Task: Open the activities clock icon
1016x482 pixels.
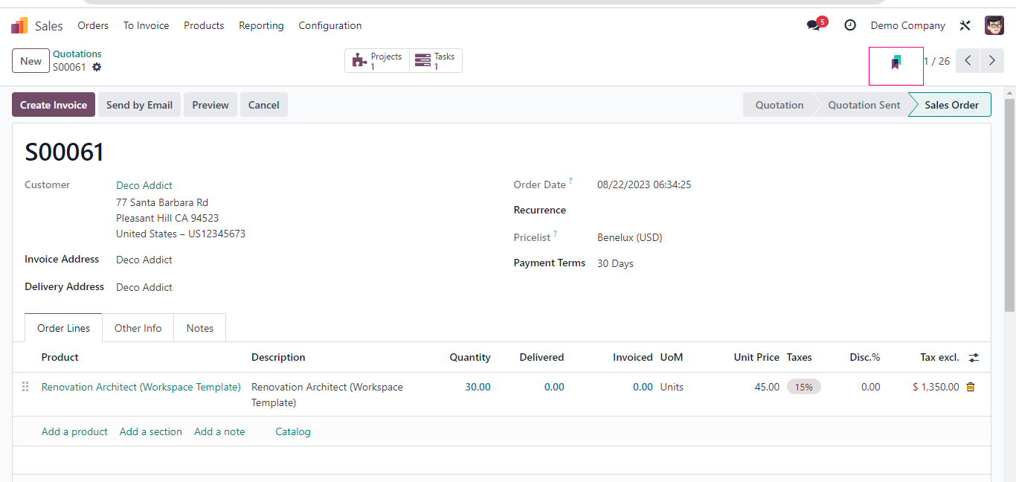Action: pyautogui.click(x=850, y=25)
